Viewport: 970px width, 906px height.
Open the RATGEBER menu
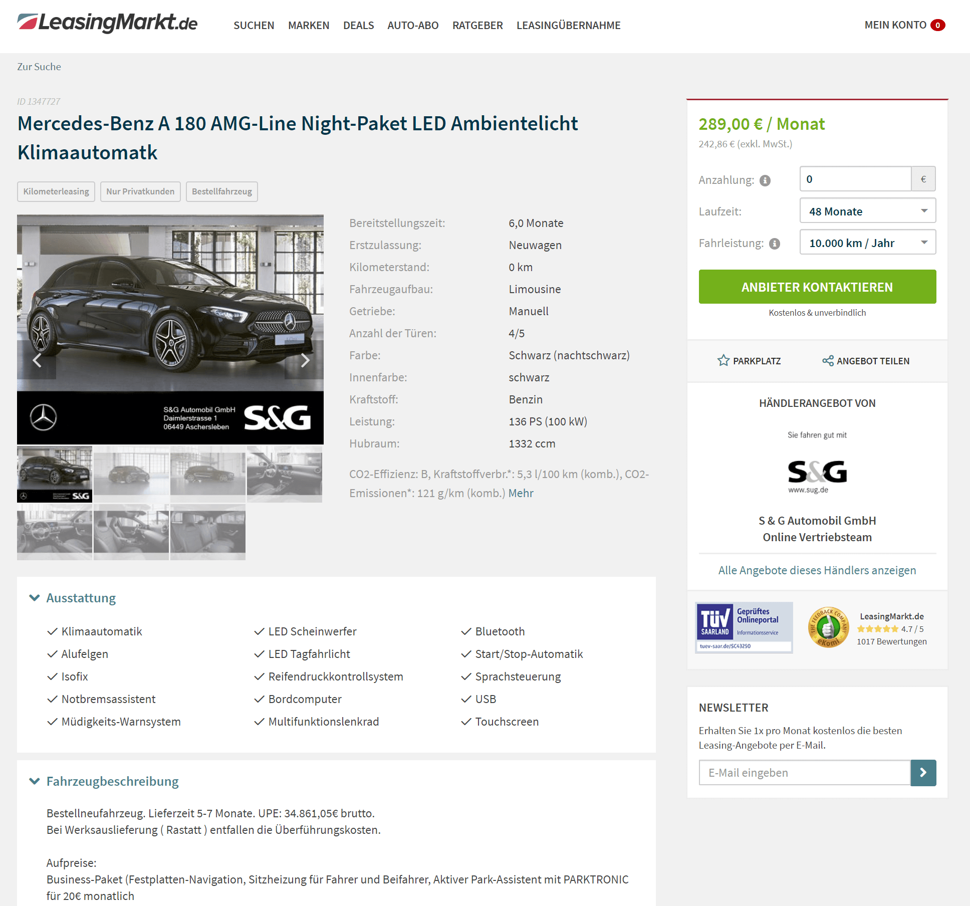tap(477, 25)
